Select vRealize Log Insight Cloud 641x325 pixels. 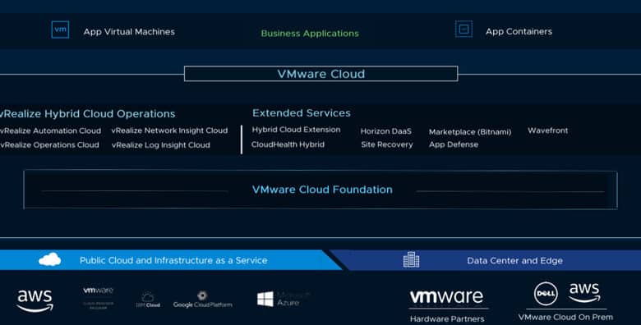[x=161, y=145]
